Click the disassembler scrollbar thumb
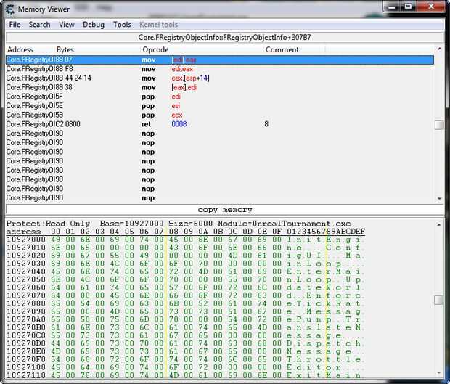Viewport: 450px width, 384px height. pos(439,125)
